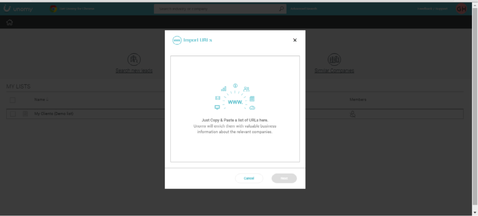Click the search magnifier icon
478x216 pixels.
point(281,8)
